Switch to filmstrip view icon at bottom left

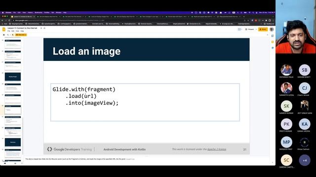tap(5, 163)
